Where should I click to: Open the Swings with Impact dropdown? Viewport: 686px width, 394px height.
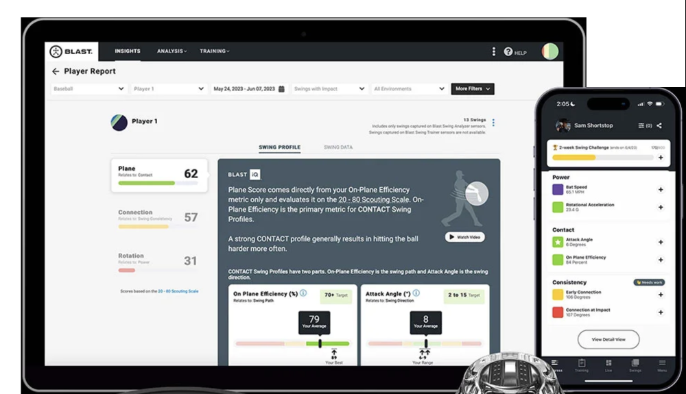pos(329,88)
